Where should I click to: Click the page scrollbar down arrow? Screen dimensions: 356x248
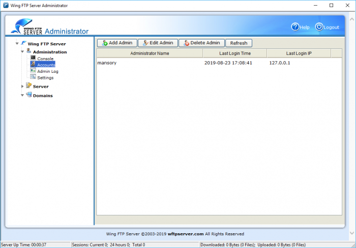tap(352, 233)
